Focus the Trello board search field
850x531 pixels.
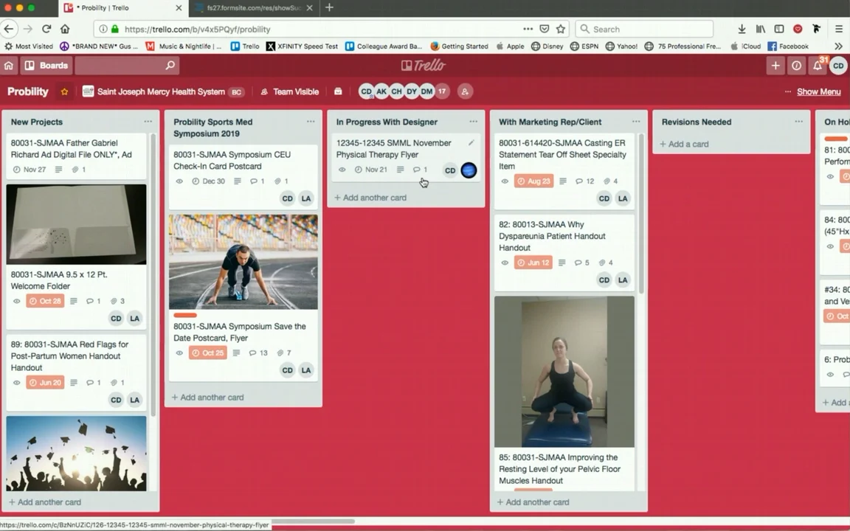click(x=127, y=66)
